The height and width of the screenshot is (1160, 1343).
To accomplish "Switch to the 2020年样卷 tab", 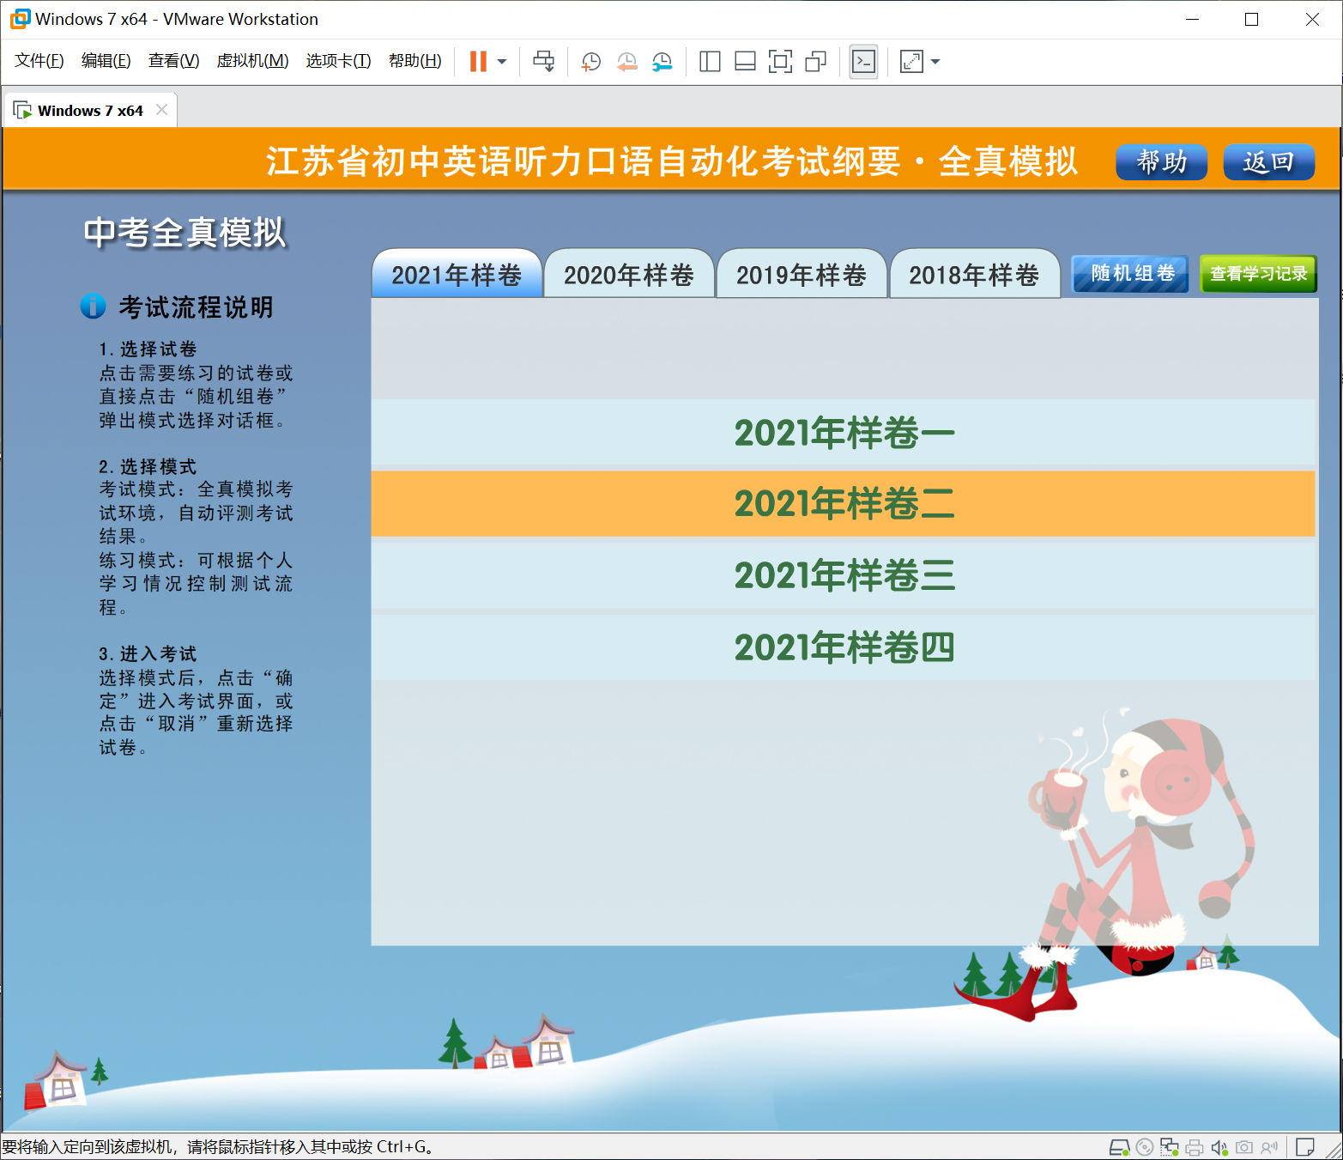I will [628, 275].
